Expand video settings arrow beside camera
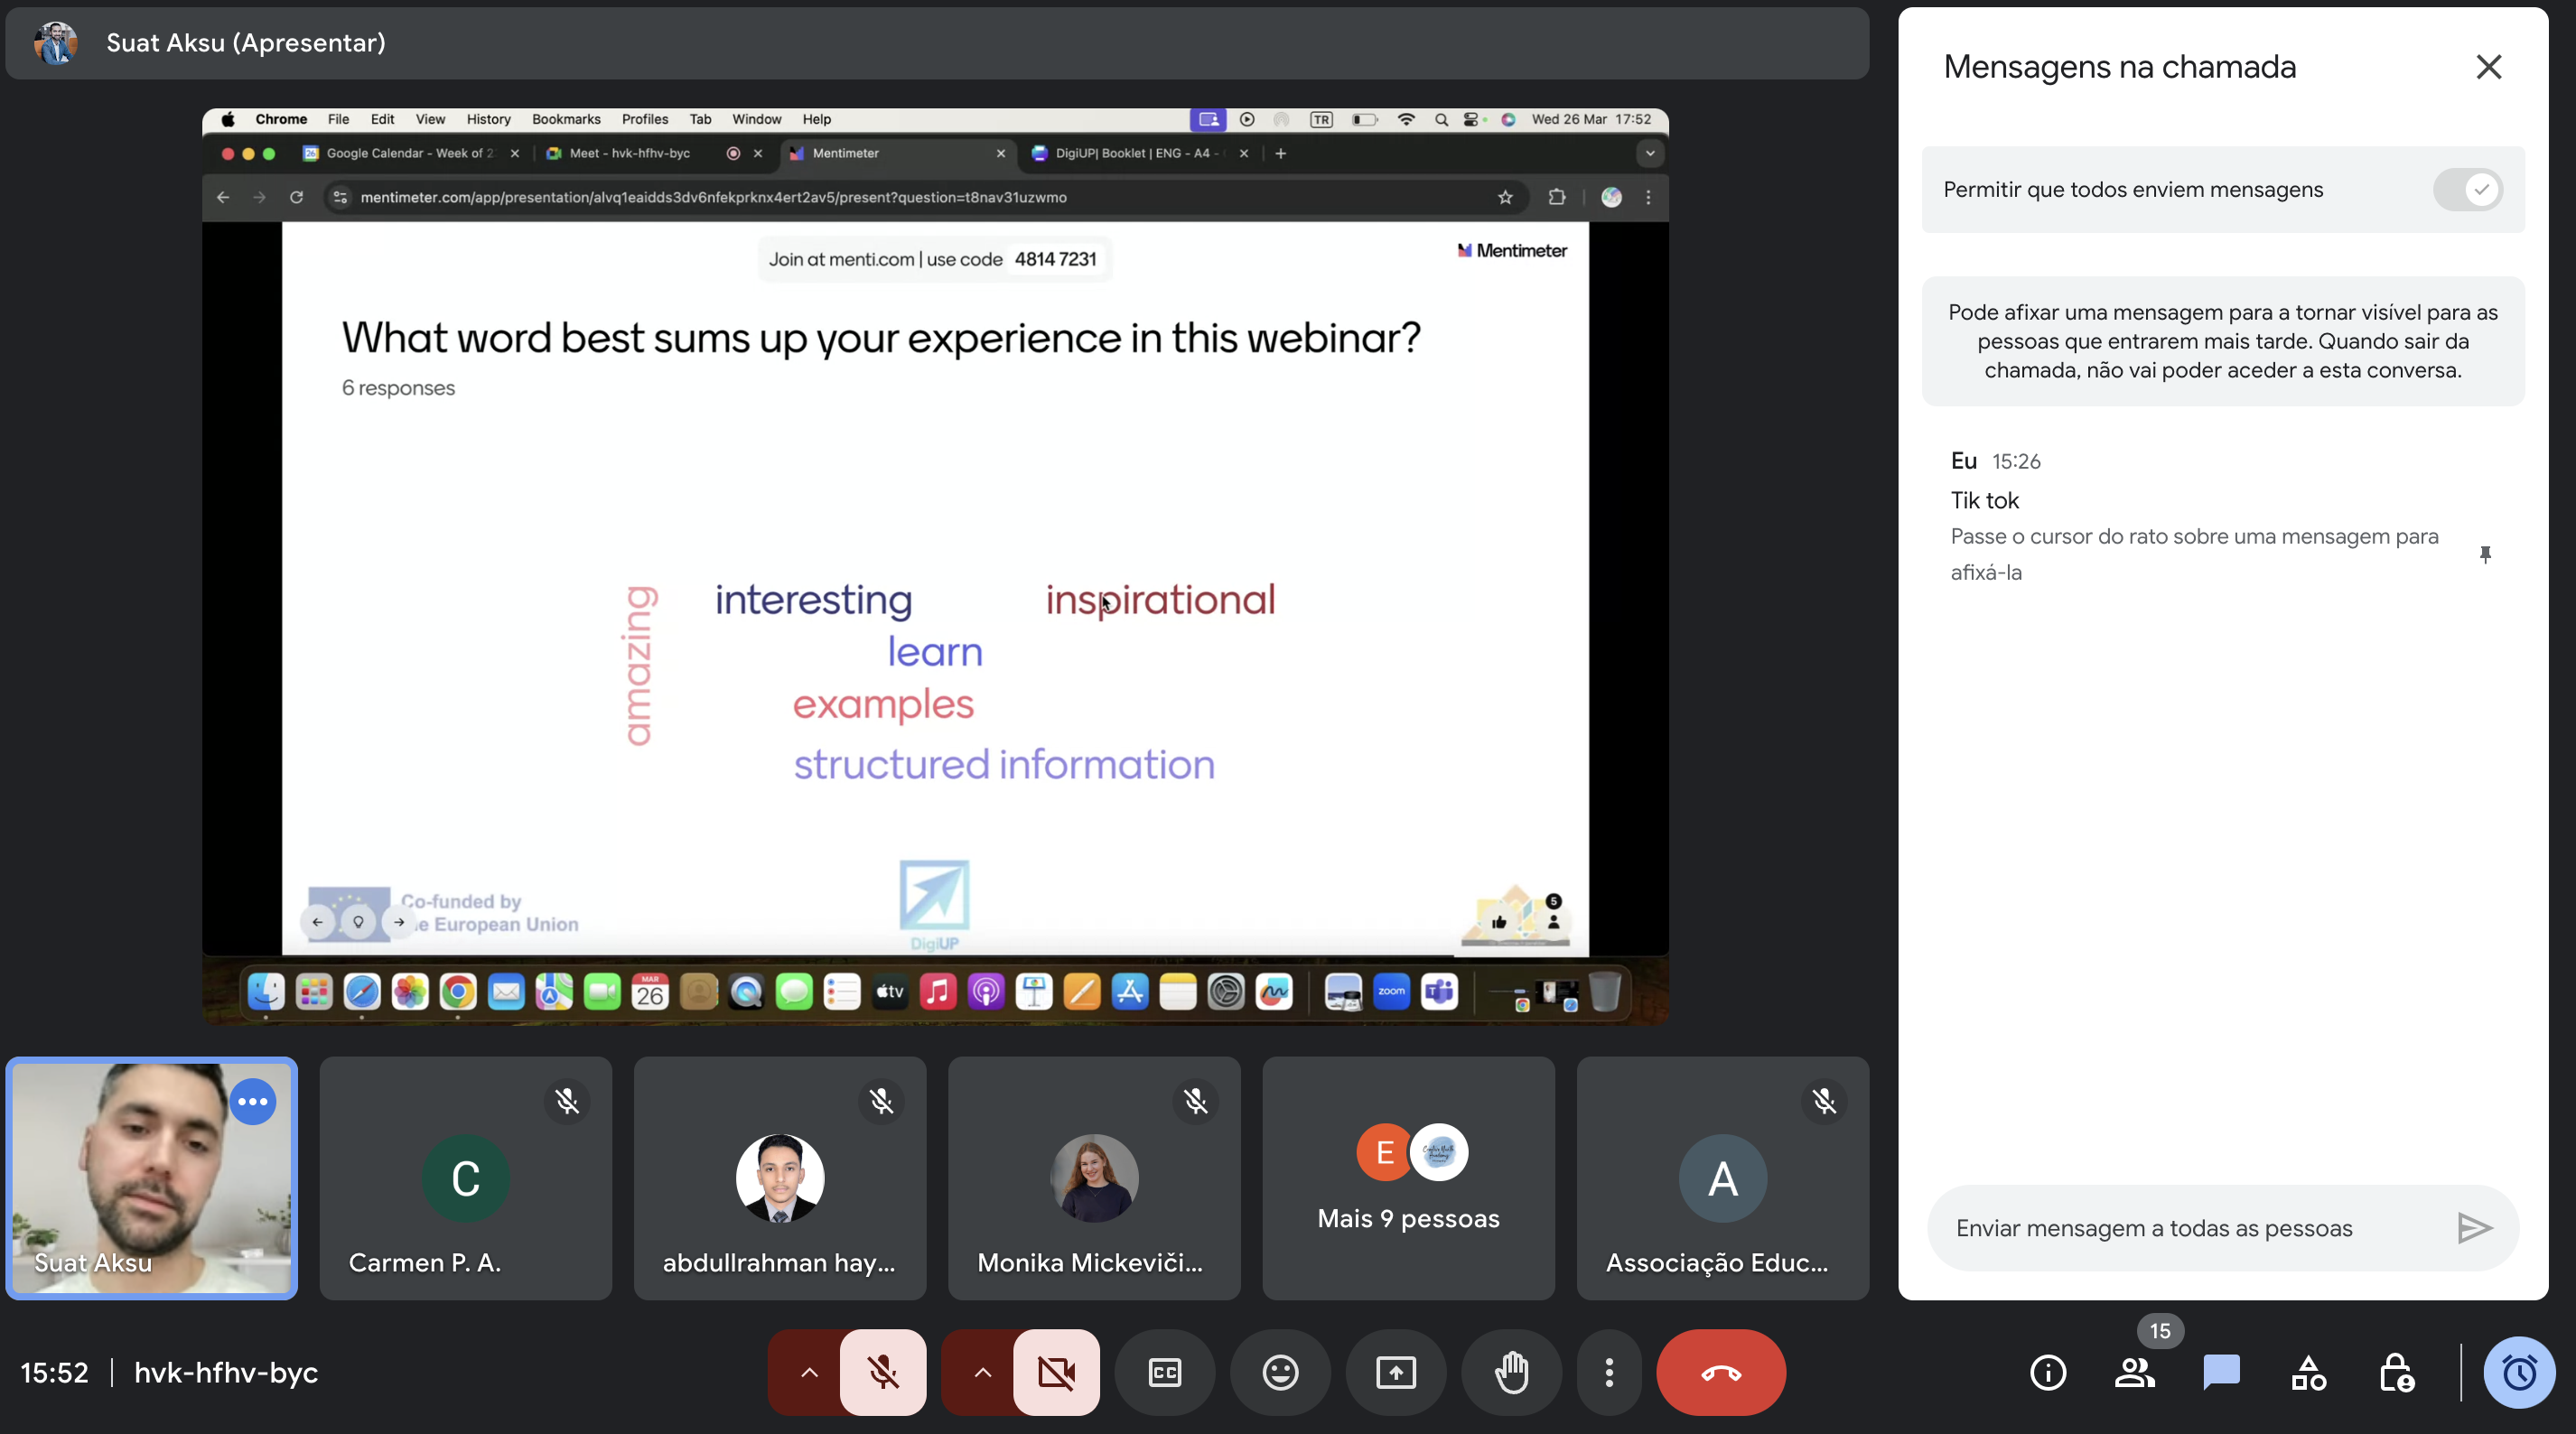Image resolution: width=2576 pixels, height=1434 pixels. [x=982, y=1372]
